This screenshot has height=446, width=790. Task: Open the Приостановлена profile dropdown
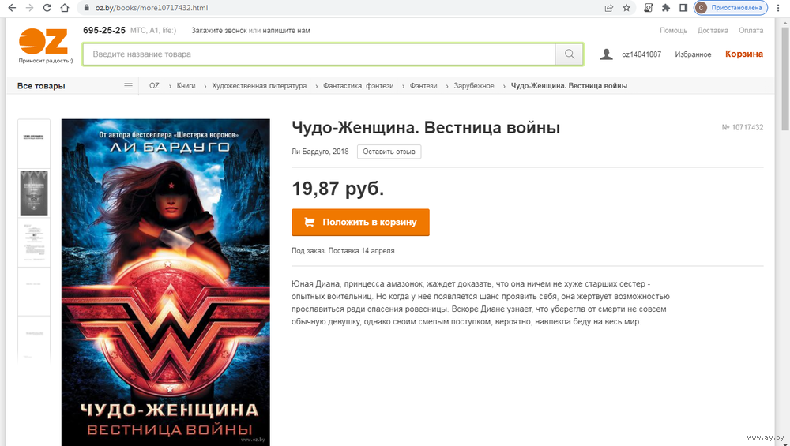tap(731, 8)
